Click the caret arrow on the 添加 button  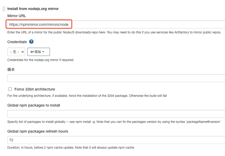pyautogui.click(x=43, y=52)
